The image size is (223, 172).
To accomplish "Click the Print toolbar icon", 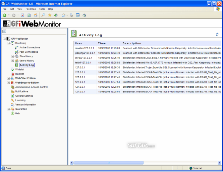I will [x=71, y=15].
